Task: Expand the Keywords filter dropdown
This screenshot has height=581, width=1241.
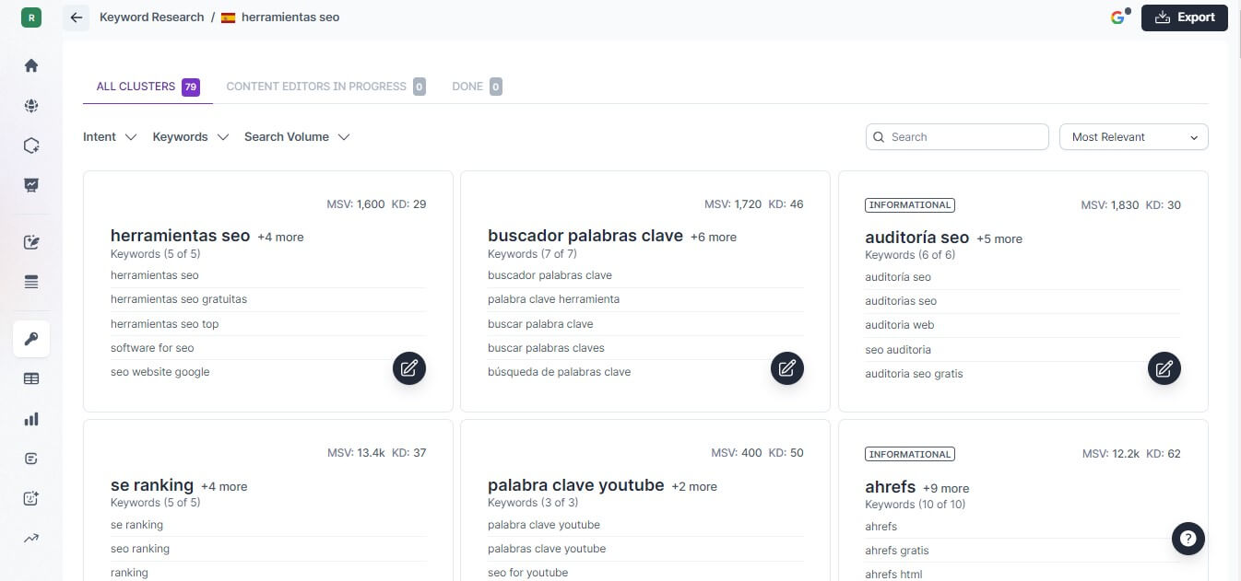Action: 190,137
